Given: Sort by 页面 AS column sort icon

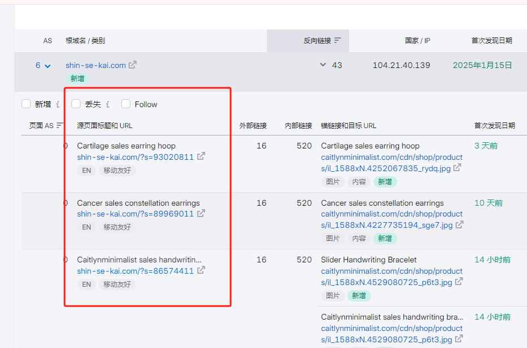Looking at the screenshot, I should 59,125.
